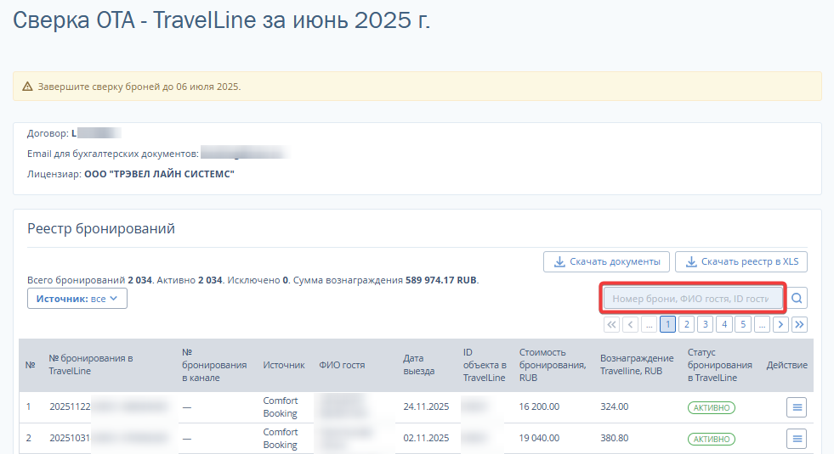This screenshot has height=454, width=834.
Task: Expand left ellipsis in pagination
Action: 649,324
